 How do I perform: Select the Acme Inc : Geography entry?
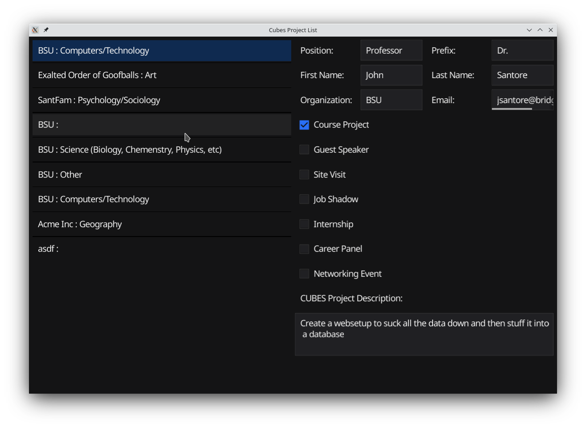[162, 224]
